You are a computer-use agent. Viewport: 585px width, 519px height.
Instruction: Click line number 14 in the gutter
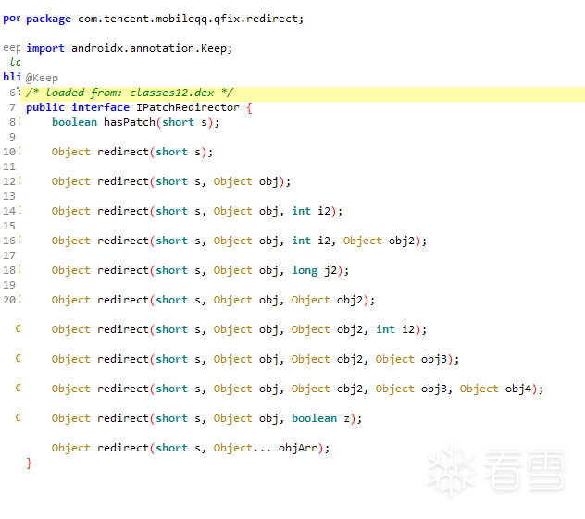point(9,211)
